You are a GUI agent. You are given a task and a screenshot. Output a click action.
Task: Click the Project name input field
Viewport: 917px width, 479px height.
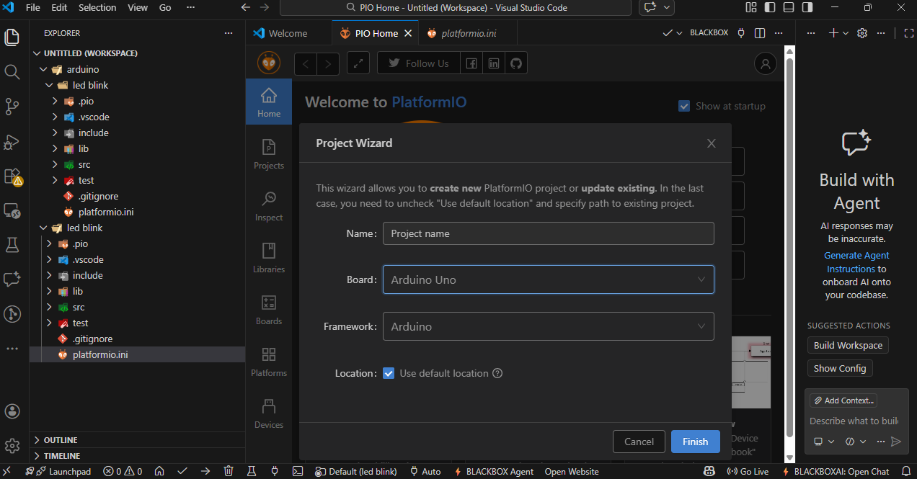pos(548,233)
